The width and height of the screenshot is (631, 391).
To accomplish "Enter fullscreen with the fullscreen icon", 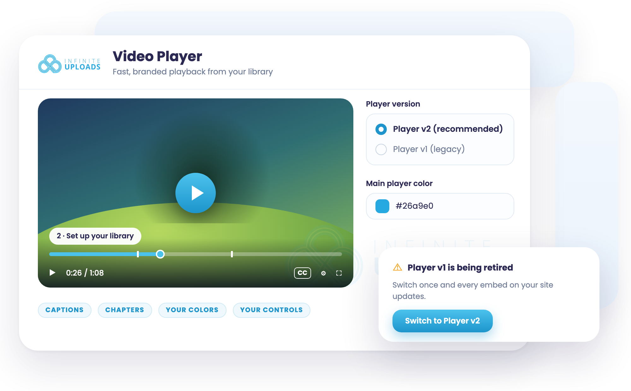I will tap(339, 273).
